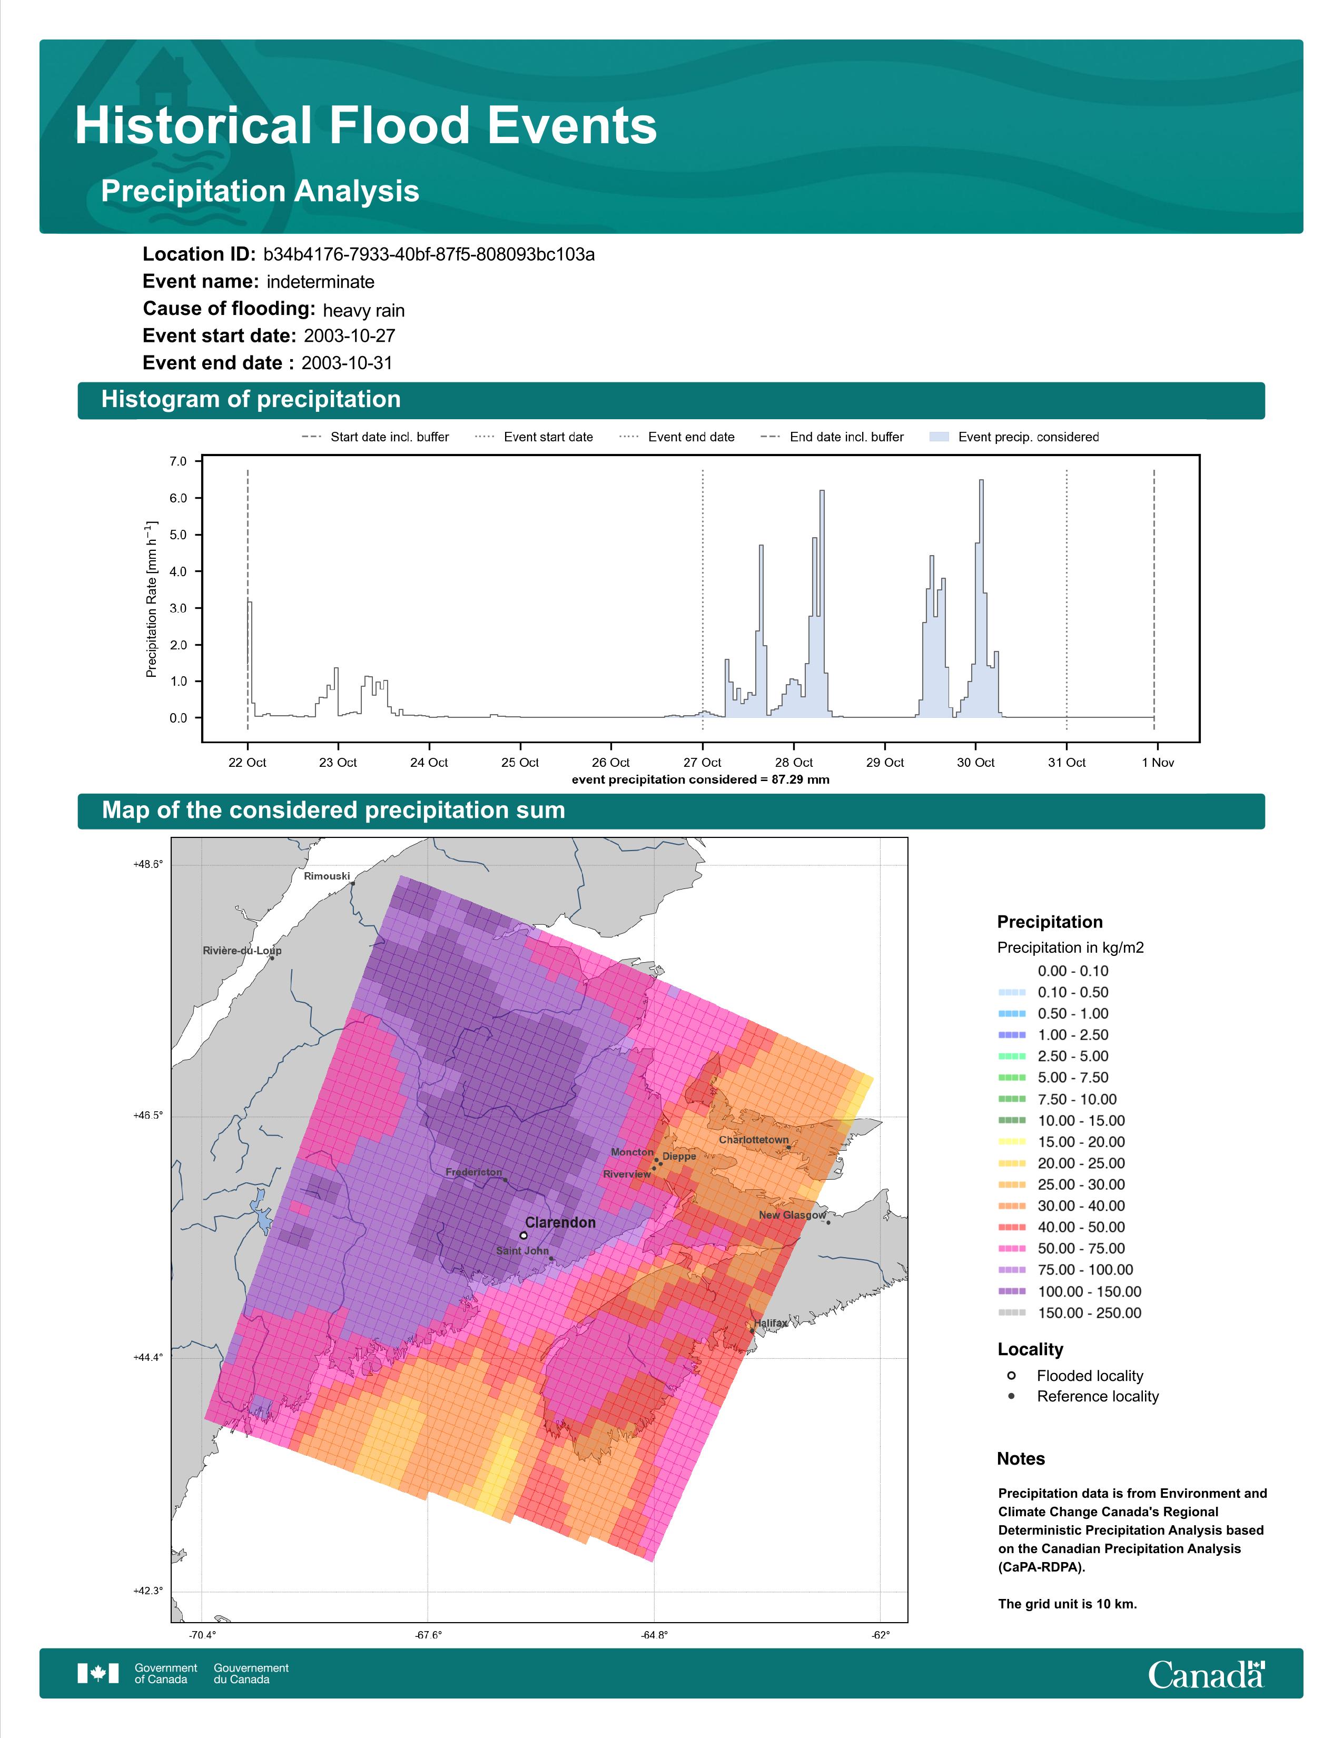The width and height of the screenshot is (1343, 1738).
Task: Click the Start date incl. buffer legend entry
Action: (x=389, y=437)
